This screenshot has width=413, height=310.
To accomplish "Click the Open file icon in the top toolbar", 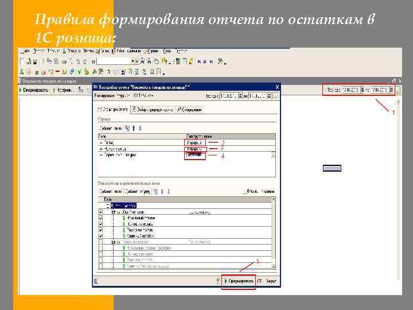I will 29,61.
